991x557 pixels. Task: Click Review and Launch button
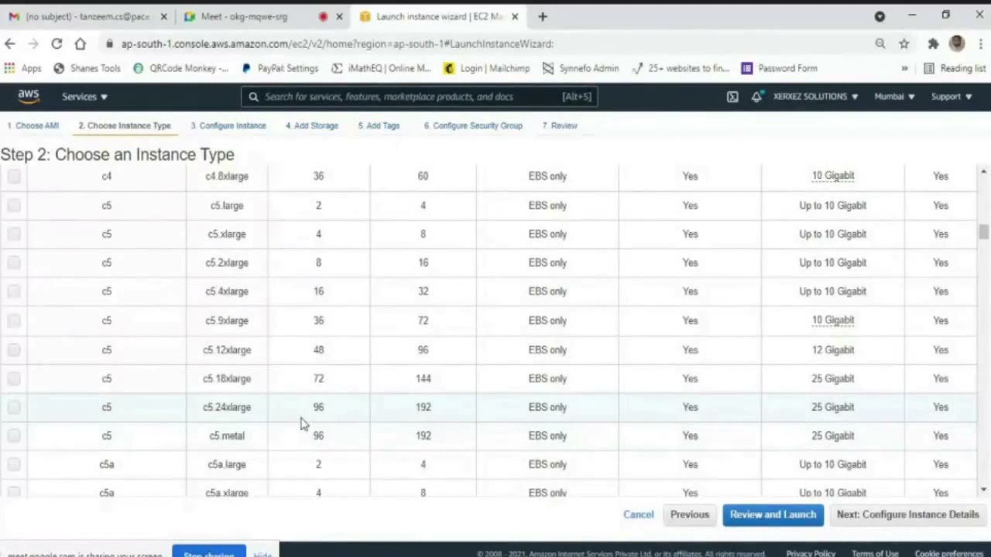pyautogui.click(x=773, y=514)
